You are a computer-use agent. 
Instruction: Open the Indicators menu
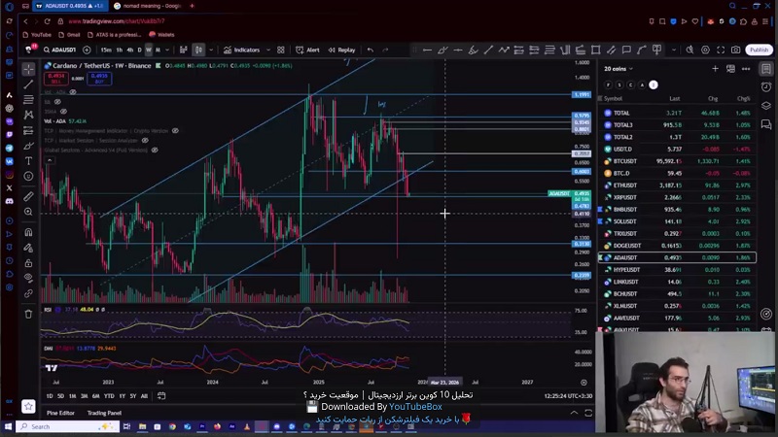pyautogui.click(x=241, y=50)
